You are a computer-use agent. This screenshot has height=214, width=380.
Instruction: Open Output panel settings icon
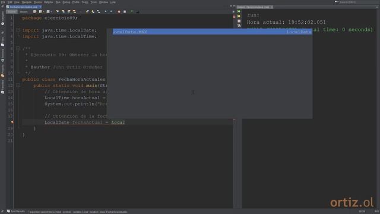pos(239,26)
